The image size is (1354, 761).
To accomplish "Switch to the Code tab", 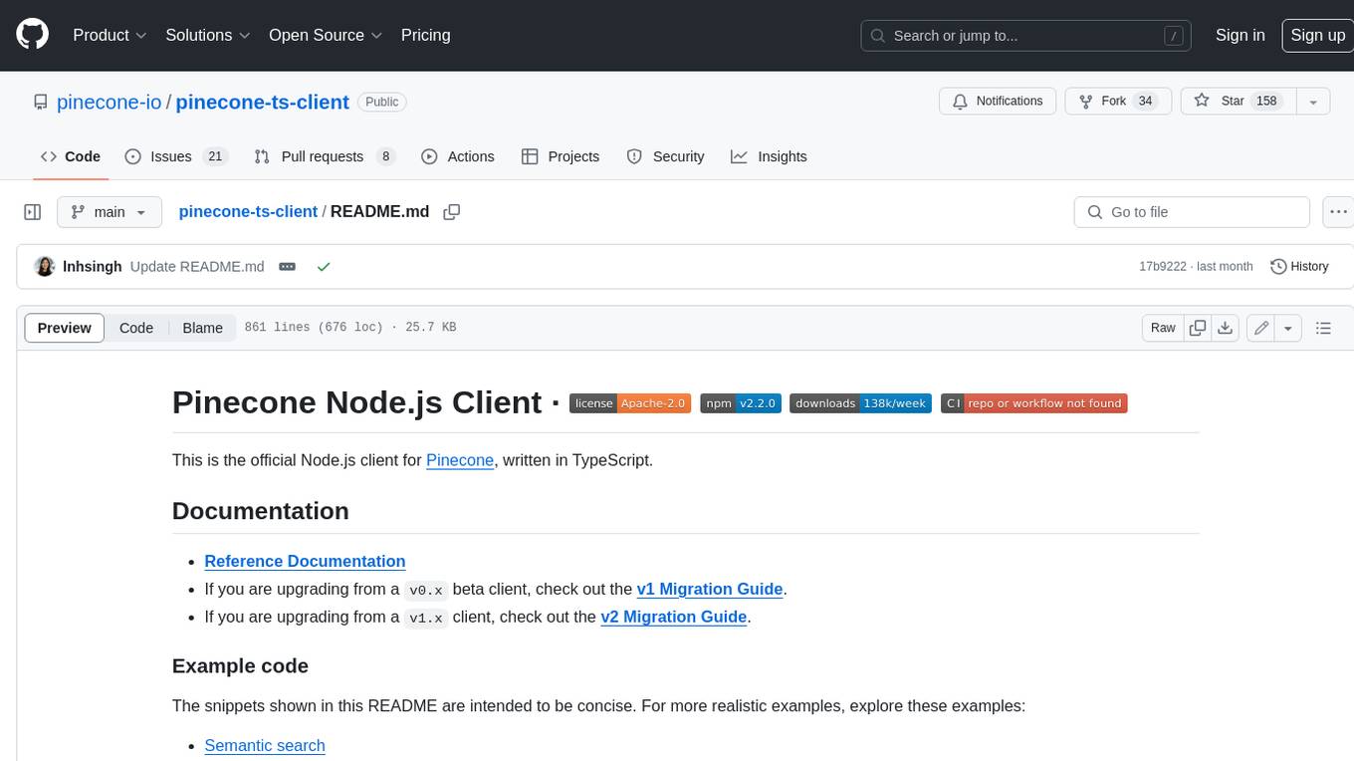I will (x=71, y=156).
